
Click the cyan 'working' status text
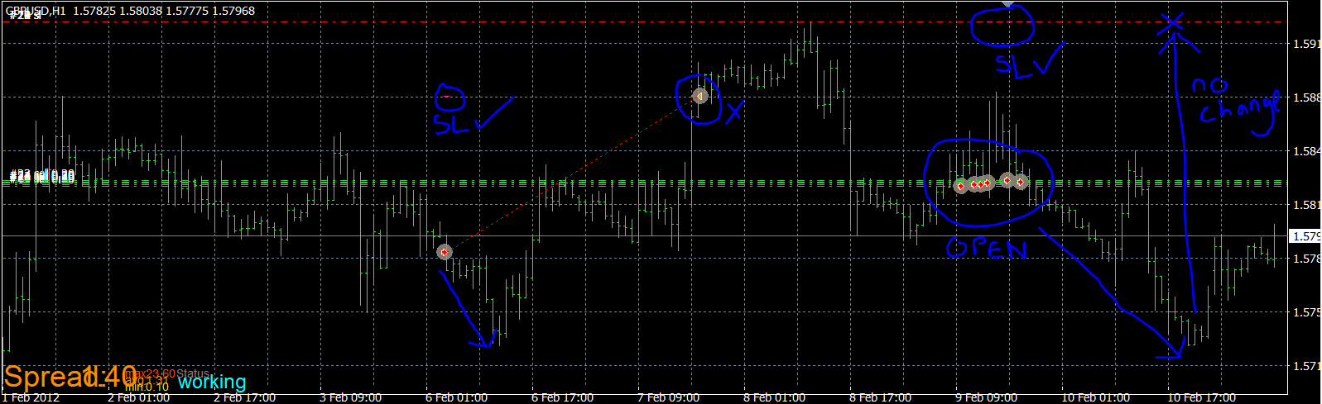coord(212,382)
